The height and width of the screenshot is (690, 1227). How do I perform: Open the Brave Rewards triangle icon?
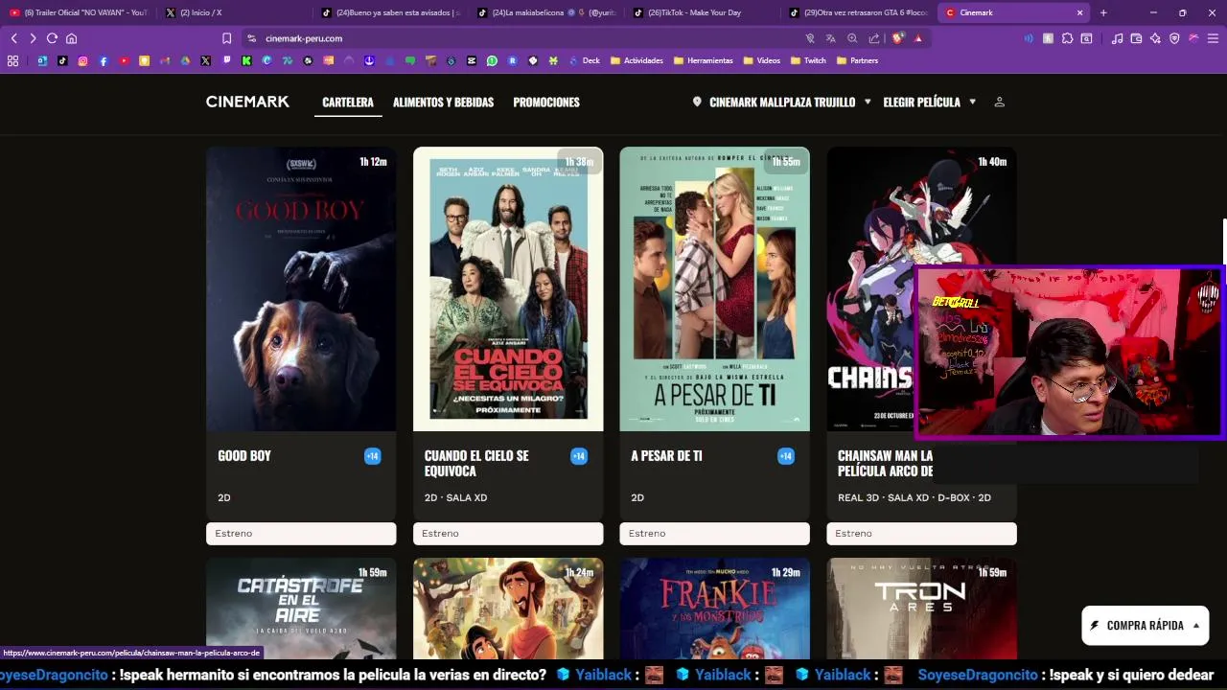point(918,38)
